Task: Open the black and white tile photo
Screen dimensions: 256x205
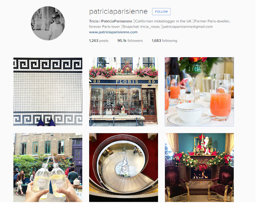Action: (x=48, y=92)
